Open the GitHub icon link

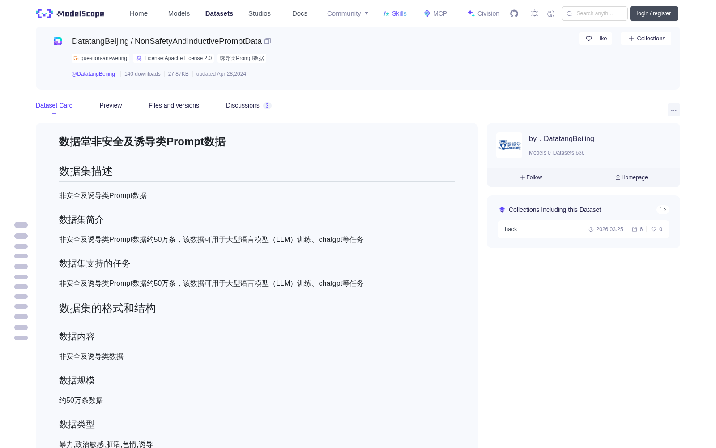click(x=514, y=13)
